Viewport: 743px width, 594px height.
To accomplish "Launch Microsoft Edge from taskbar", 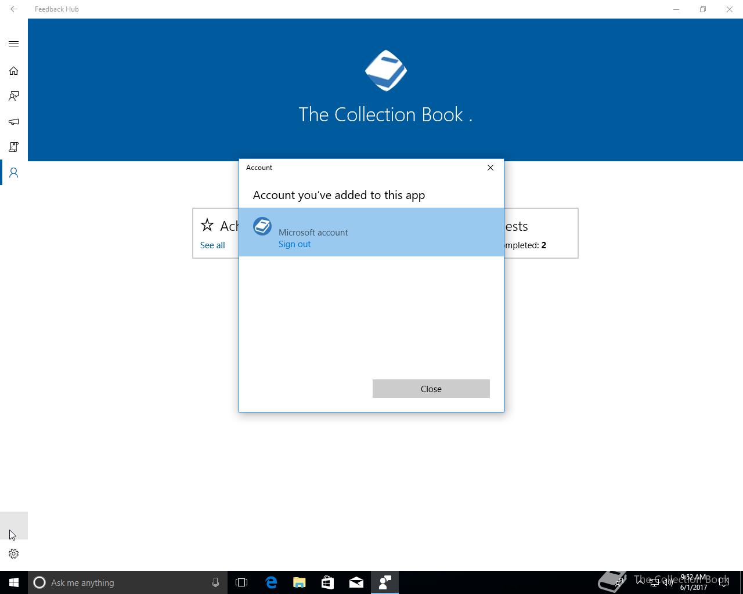I will click(x=271, y=582).
